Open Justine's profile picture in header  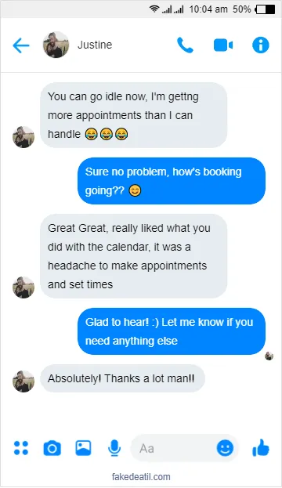tap(56, 45)
